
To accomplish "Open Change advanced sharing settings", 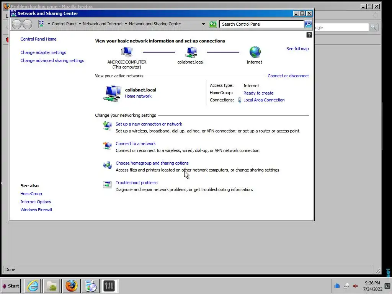I will tap(52, 60).
